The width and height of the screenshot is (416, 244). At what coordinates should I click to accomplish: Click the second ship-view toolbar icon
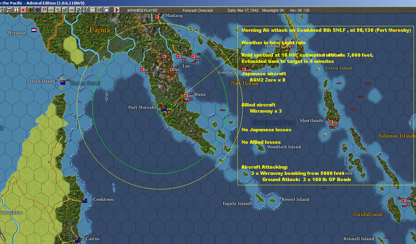click(9, 10)
